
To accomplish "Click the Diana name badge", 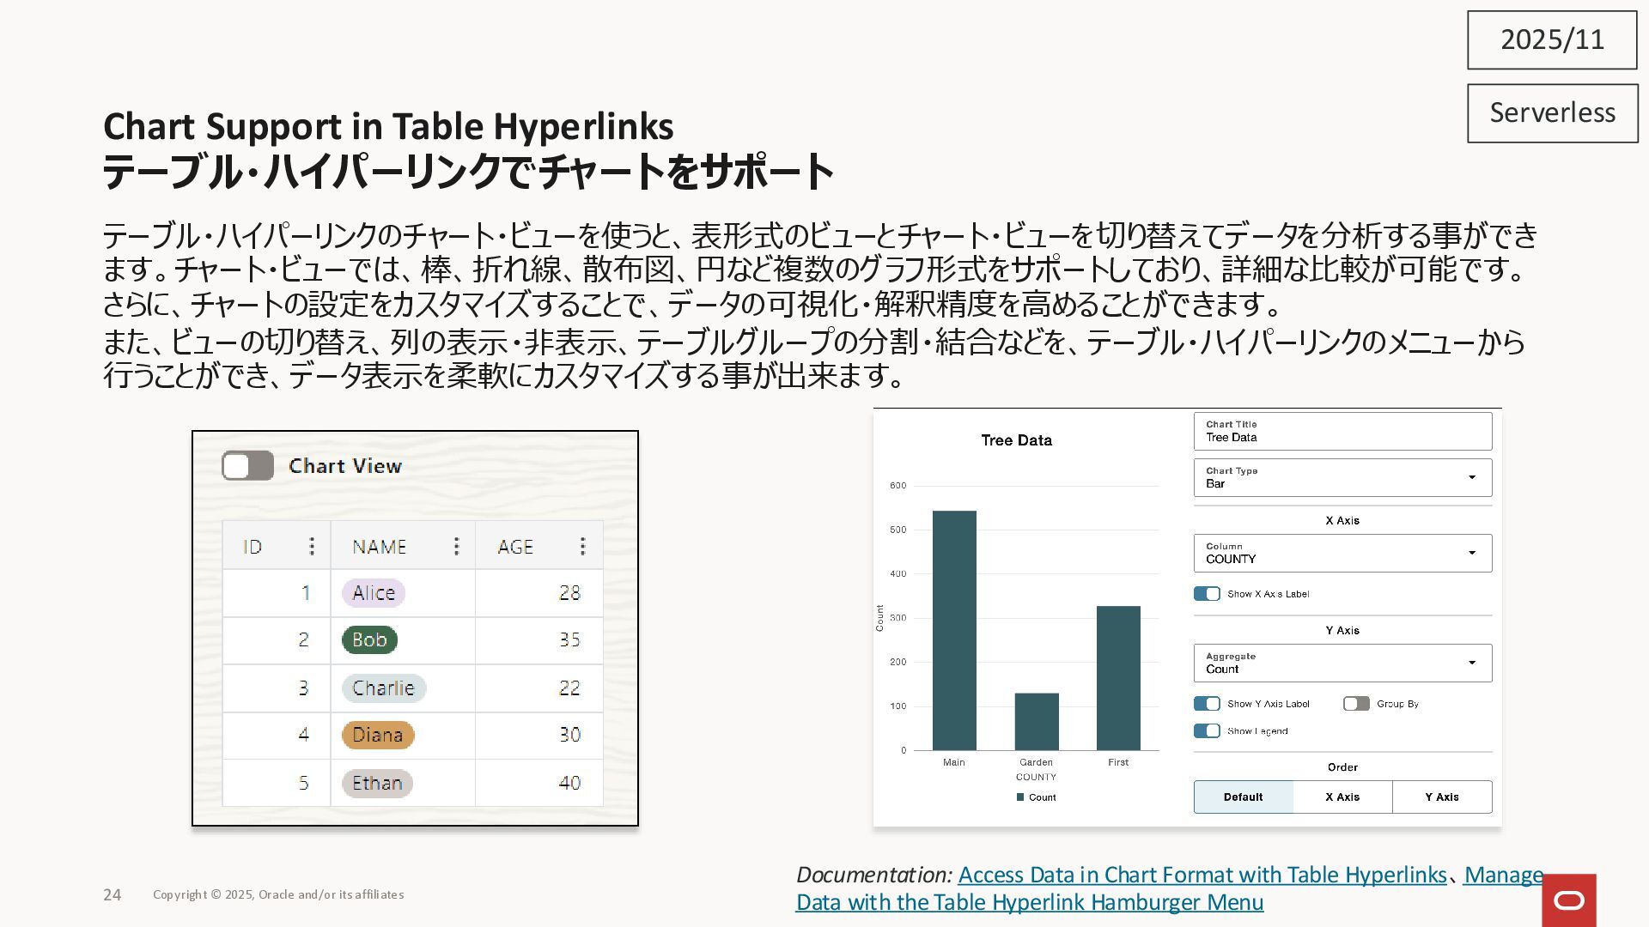I will click(378, 735).
